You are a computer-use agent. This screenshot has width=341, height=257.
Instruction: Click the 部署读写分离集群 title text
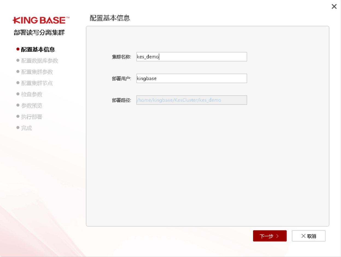39,33
